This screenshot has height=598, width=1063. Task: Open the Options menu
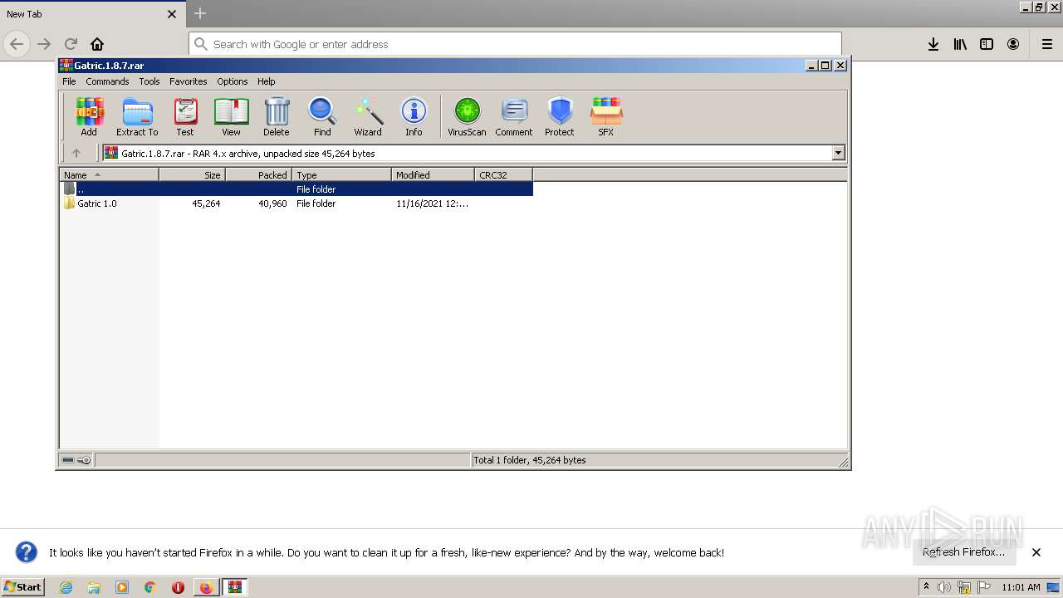click(x=233, y=81)
